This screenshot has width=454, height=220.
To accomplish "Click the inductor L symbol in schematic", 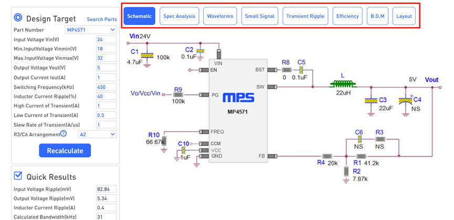I will (343, 84).
